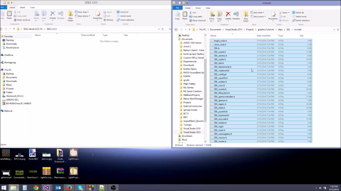
Task: Open the File tab in include window
Action: tap(177, 8)
